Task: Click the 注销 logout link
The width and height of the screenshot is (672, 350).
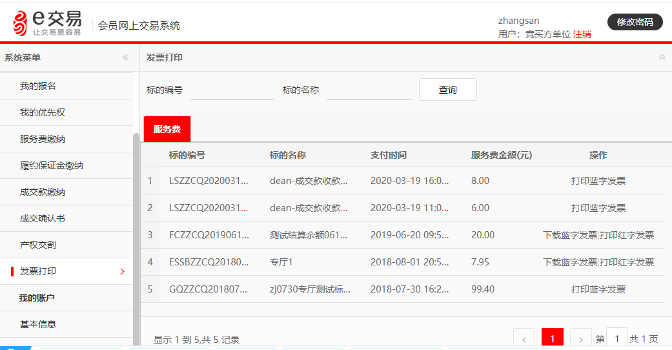Action: point(582,34)
